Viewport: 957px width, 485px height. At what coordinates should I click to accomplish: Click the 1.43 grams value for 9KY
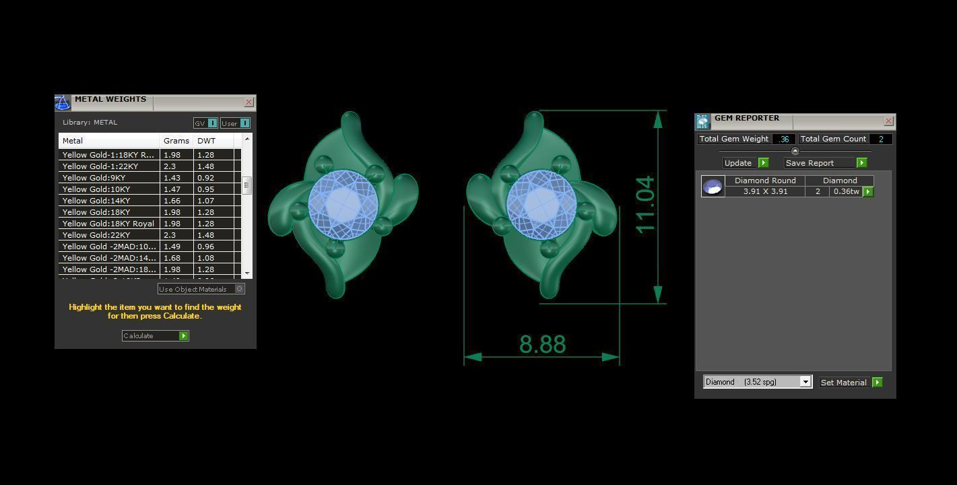pos(176,178)
